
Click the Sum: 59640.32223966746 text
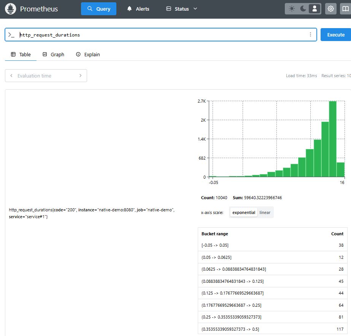[257, 198]
